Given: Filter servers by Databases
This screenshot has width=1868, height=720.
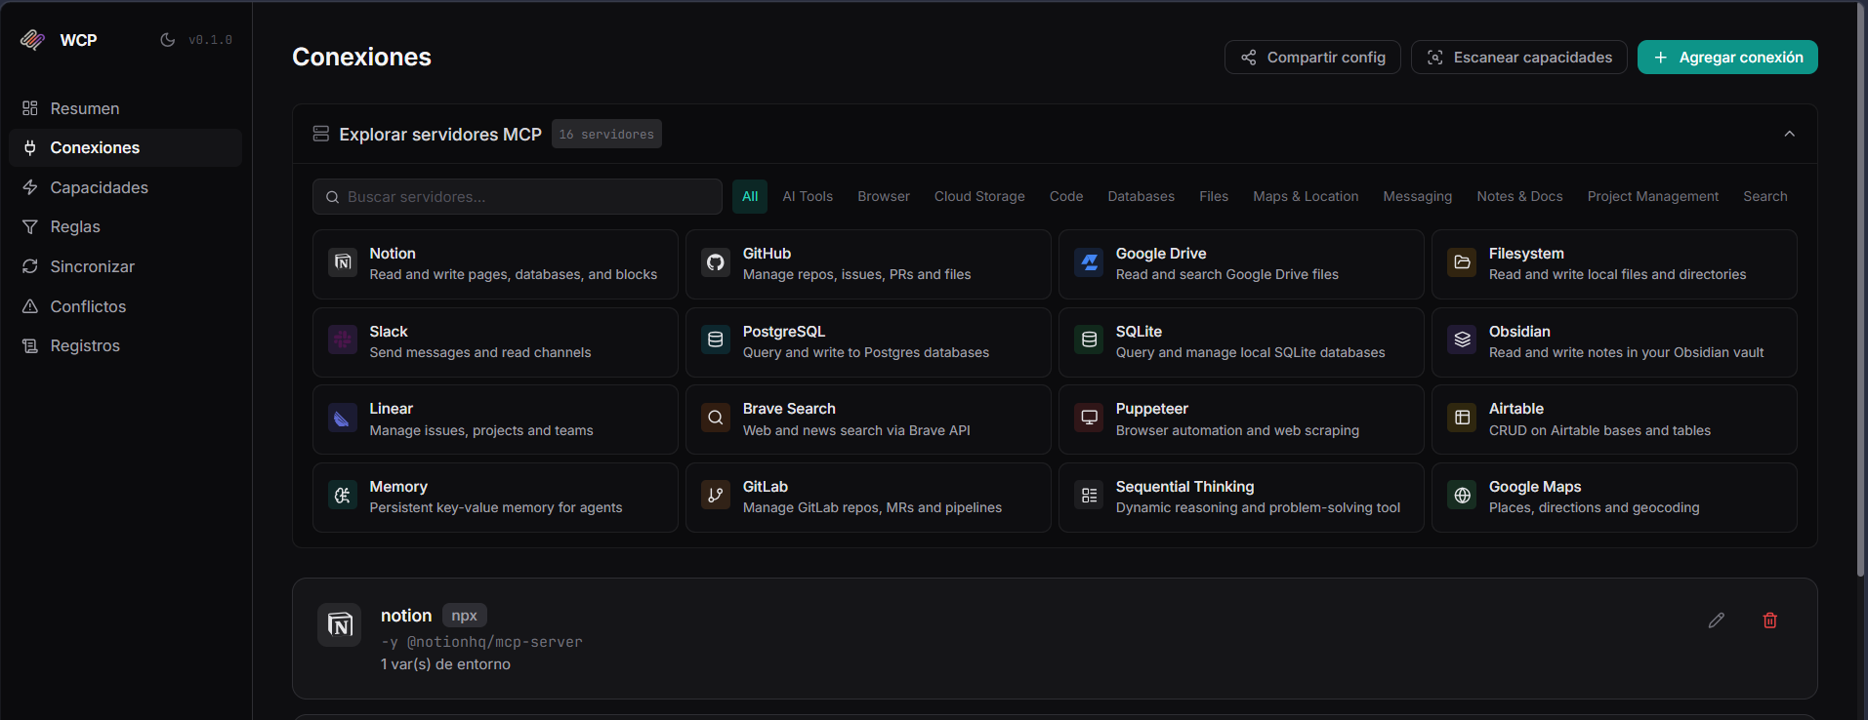Looking at the screenshot, I should pos(1142,196).
